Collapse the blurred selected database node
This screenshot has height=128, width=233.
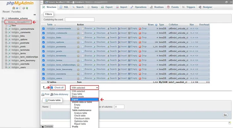tap(3, 22)
